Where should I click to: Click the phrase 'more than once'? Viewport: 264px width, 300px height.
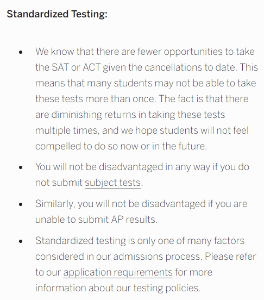pos(120,99)
